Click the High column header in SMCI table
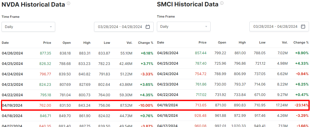Viewport: 311px width, 127px height. coord(242,43)
